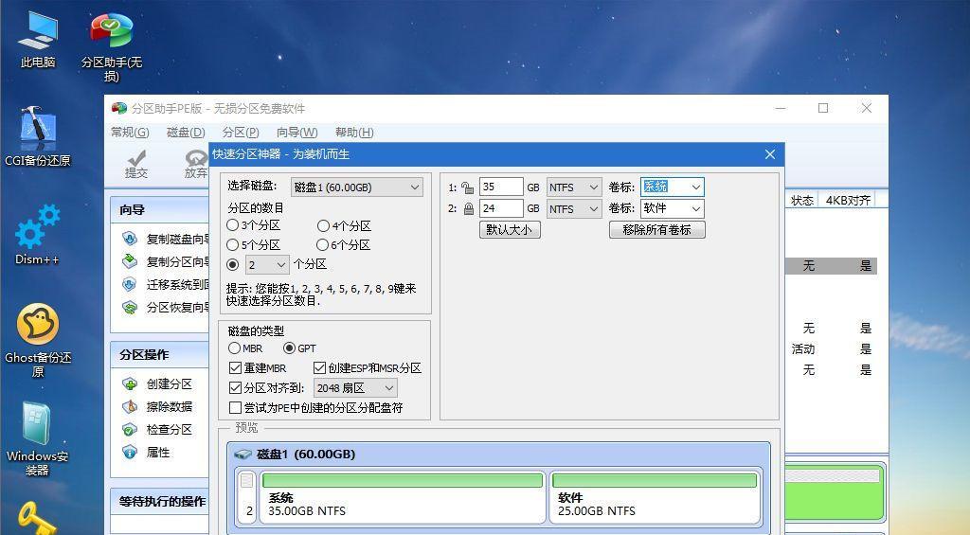Viewport: 970px width, 535px height.
Task: Click the 创建分区 operation icon
Action: point(129,384)
